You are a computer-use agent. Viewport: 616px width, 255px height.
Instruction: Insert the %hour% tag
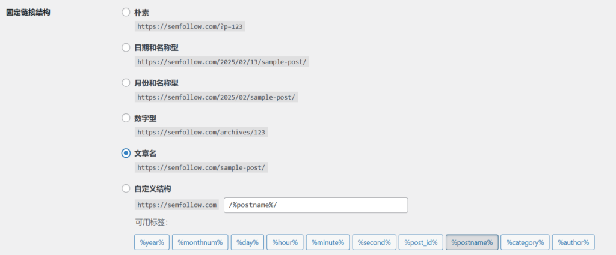(x=285, y=242)
